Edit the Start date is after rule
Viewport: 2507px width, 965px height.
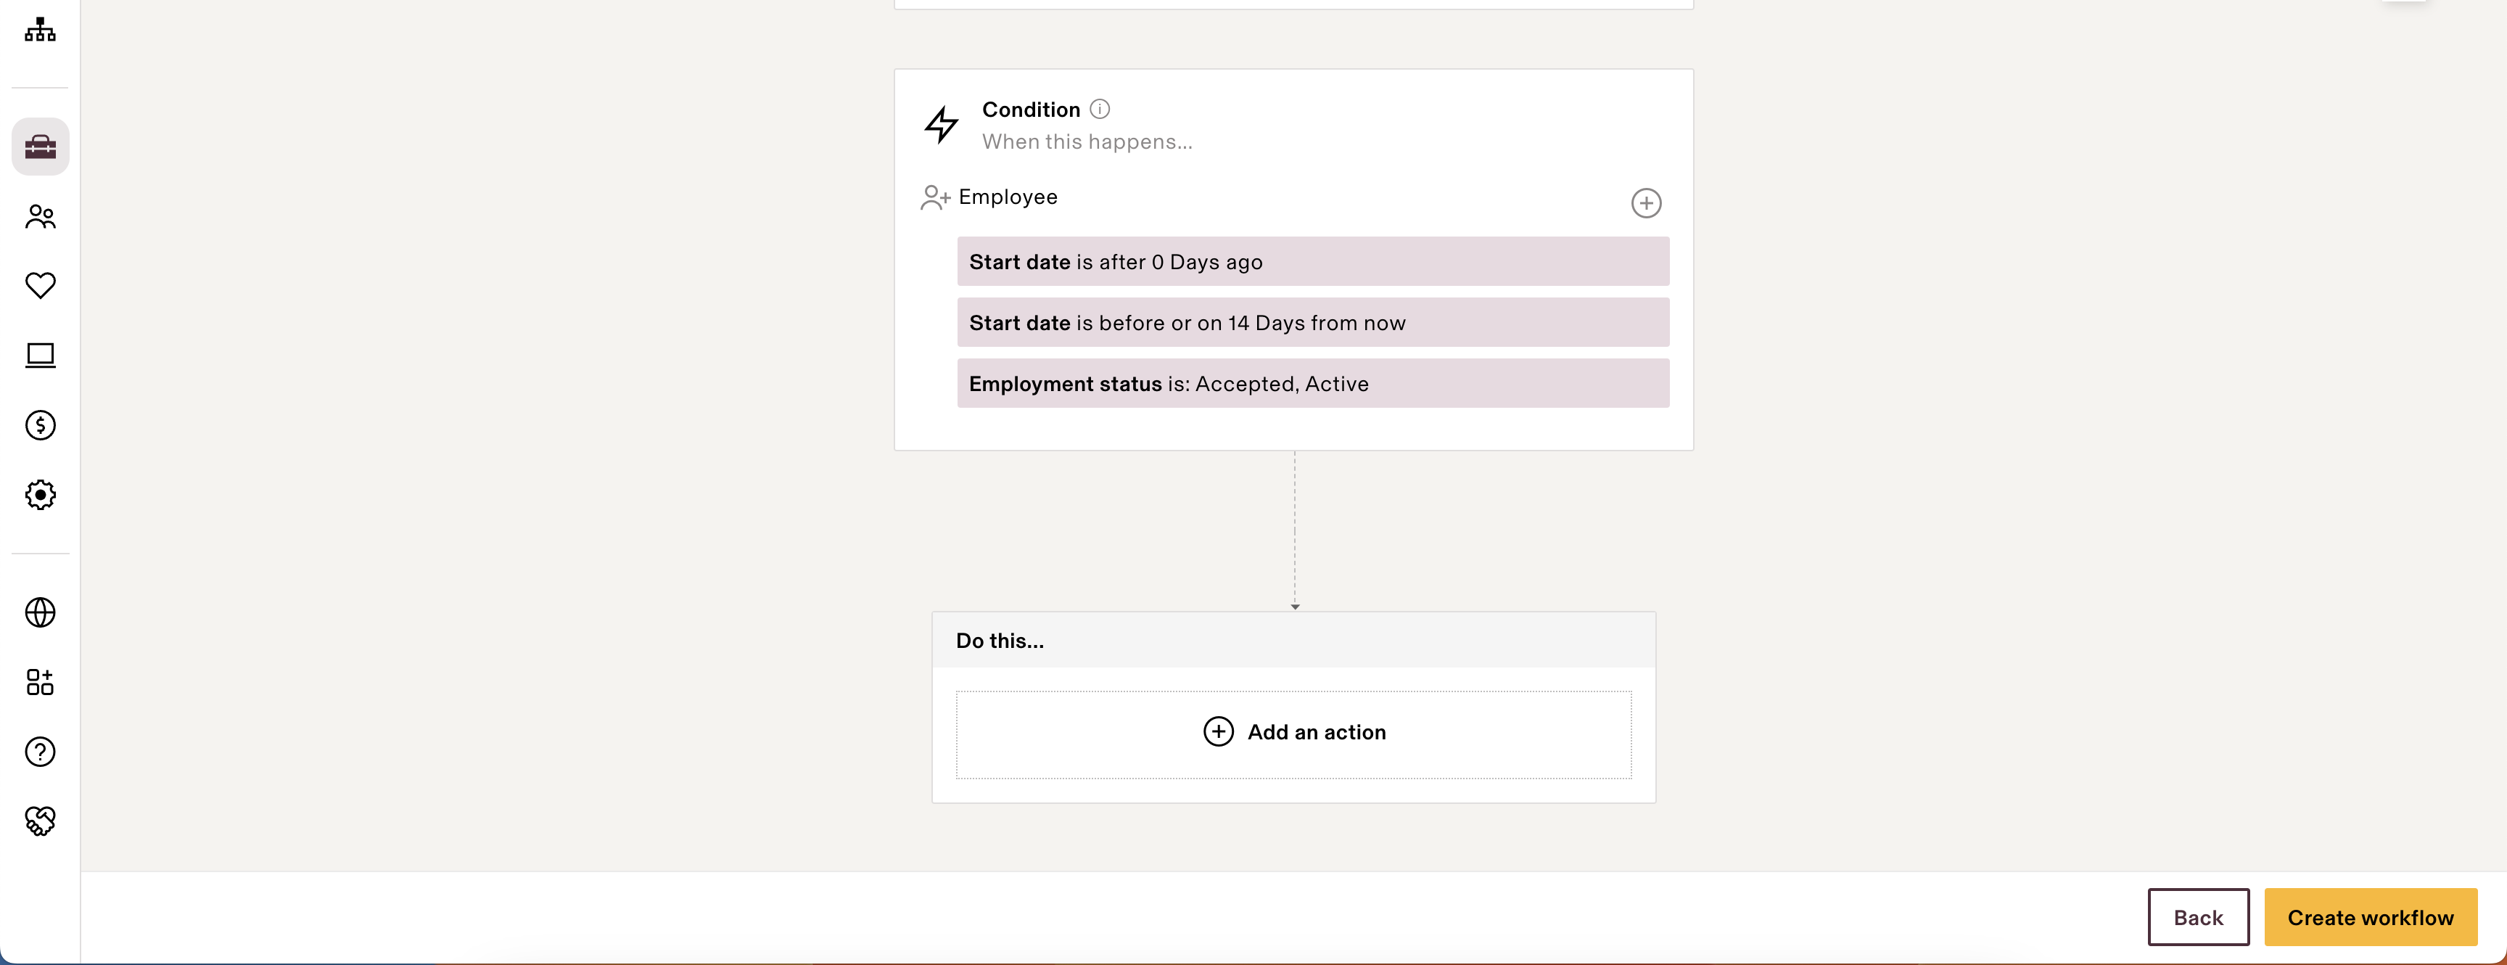coord(1312,261)
